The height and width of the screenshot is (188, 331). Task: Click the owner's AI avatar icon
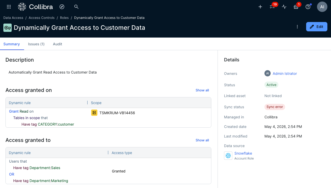pos(268,74)
